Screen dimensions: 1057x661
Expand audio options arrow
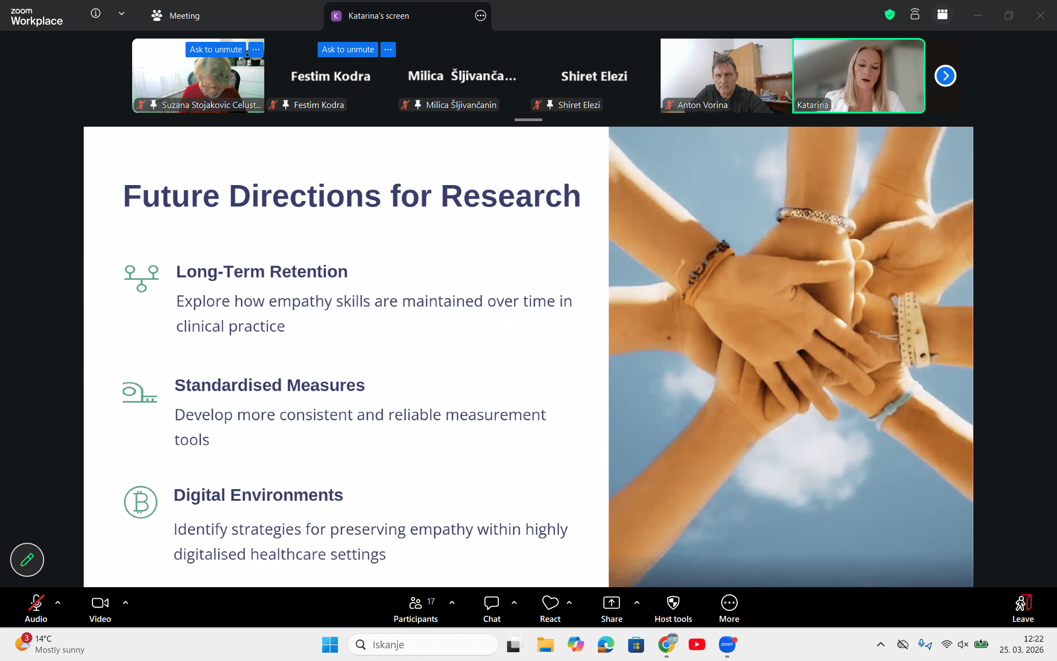coord(58,603)
